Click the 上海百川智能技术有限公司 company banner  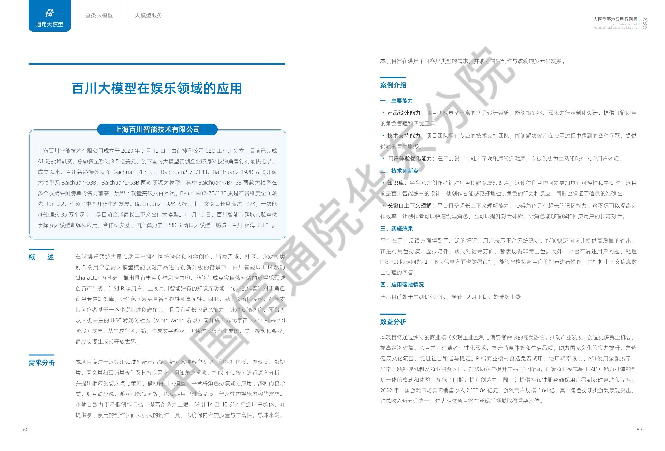coord(157,129)
